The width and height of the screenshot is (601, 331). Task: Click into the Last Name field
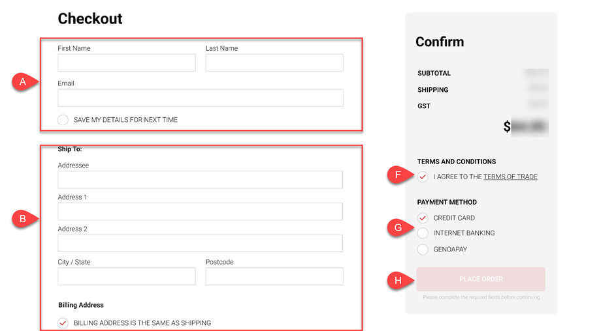(x=274, y=63)
